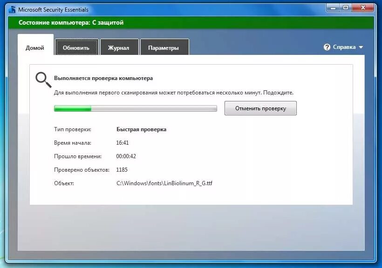Click the scanned objects count '1185'
This screenshot has height=268, width=382.
(x=122, y=170)
